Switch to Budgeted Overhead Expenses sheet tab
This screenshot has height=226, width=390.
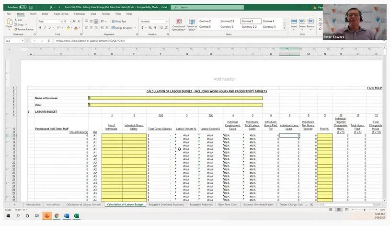tap(166, 204)
